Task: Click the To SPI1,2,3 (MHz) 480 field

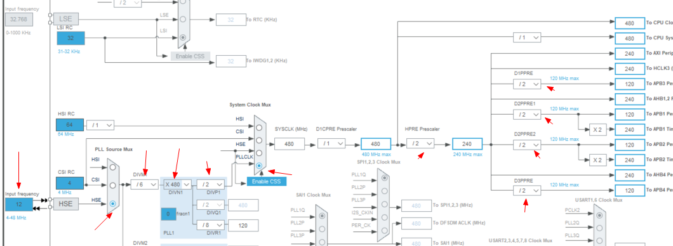Action: click(x=416, y=205)
